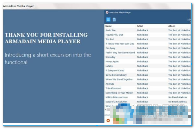Image resolution: width=195 pixels, height=129 pixels.
Task: Open the document file icon in toolbar
Action: (114, 19)
